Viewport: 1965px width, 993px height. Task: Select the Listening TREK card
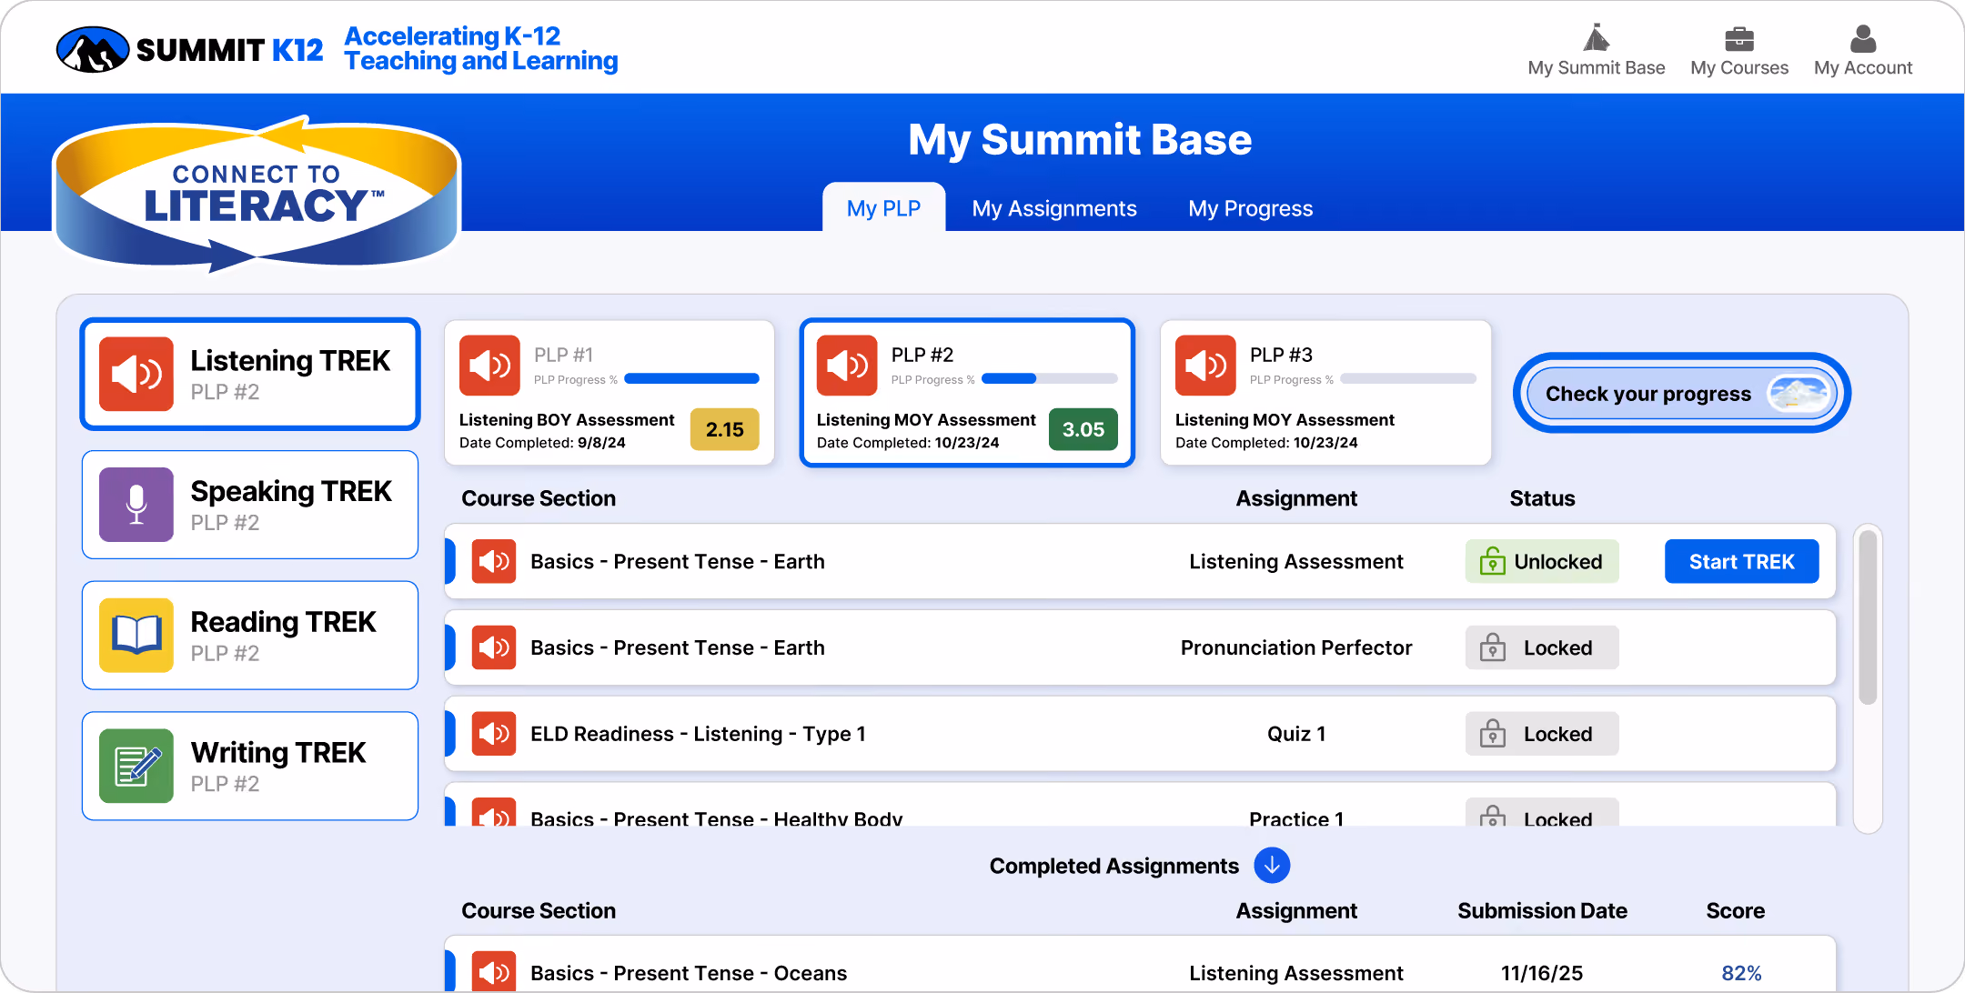point(250,374)
